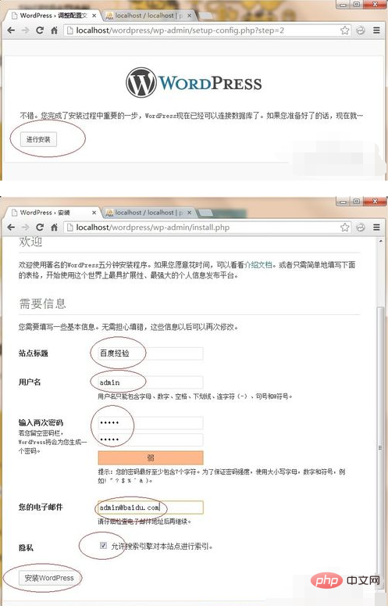Focus the first password field
The image size is (388, 606).
point(151,423)
